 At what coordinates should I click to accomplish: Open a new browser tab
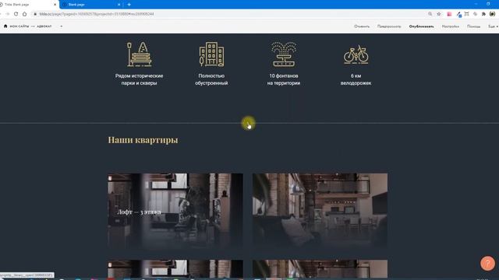coord(129,5)
